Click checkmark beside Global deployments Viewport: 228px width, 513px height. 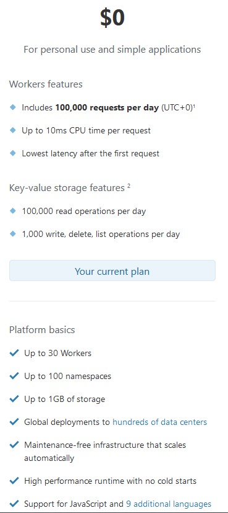coord(14,422)
